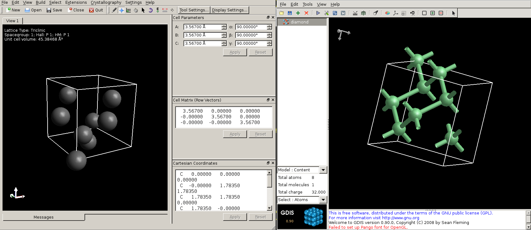Increment the gamma angle spinner
Viewport: 531px width, 230px height.
[x=269, y=42]
